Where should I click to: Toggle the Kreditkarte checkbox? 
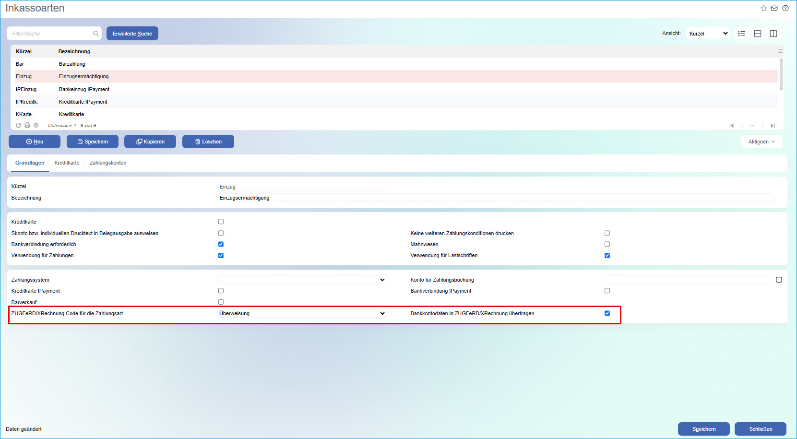tap(221, 222)
